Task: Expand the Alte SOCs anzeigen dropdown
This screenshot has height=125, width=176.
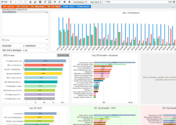Action: pyautogui.click(x=47, y=50)
